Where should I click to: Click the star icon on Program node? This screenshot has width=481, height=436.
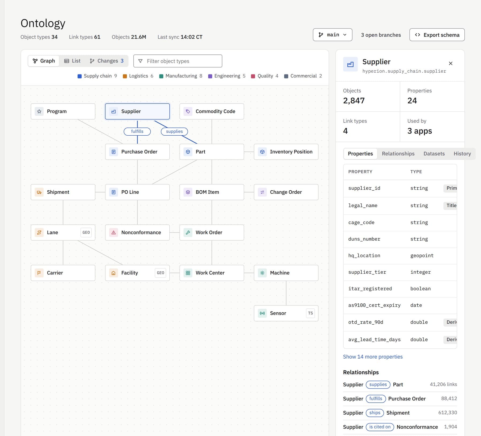click(39, 111)
